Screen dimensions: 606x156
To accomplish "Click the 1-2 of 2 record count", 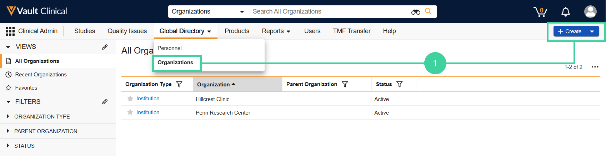I will pyautogui.click(x=574, y=67).
